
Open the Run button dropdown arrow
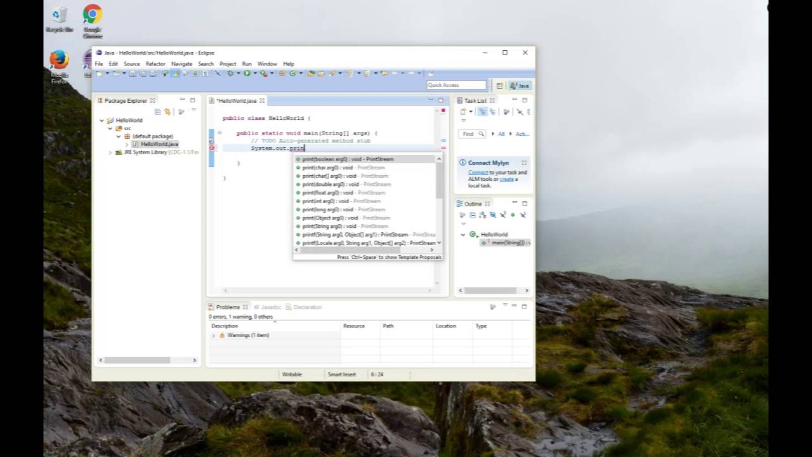(255, 74)
